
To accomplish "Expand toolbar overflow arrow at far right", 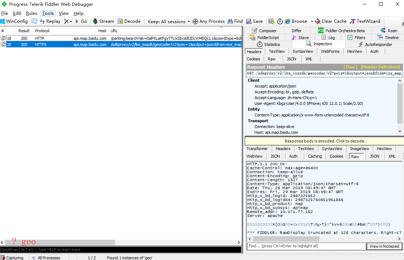I will tap(403, 24).
